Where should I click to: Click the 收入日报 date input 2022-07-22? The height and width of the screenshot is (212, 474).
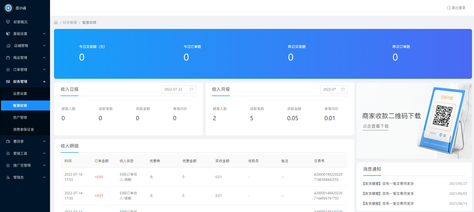[x=179, y=89]
